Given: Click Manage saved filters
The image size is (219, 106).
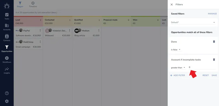Looking at the screenshot, I should point(212,14).
